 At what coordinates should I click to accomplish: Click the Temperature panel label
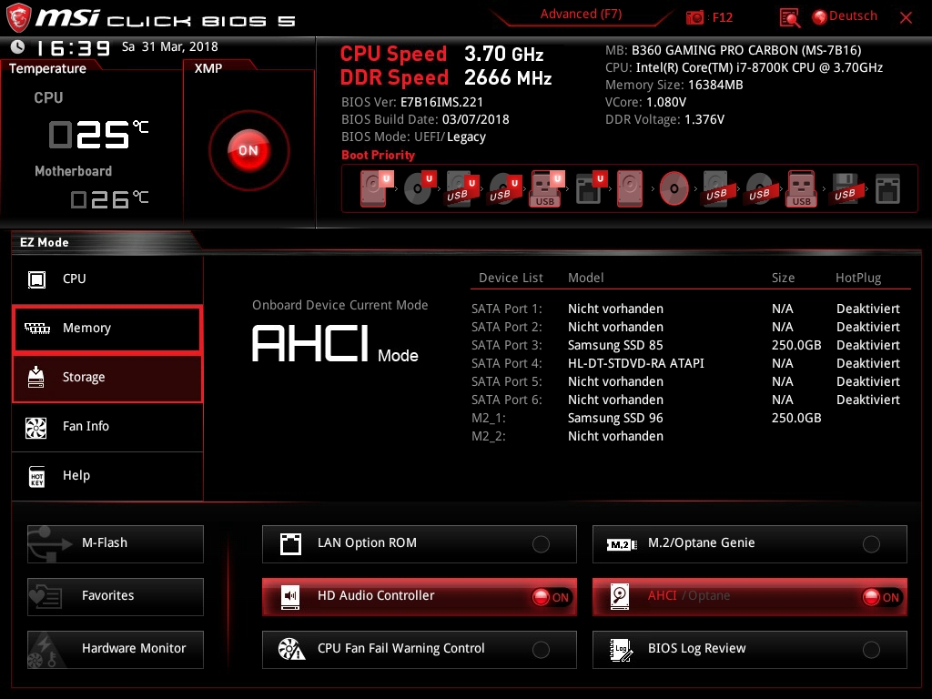pyautogui.click(x=47, y=68)
